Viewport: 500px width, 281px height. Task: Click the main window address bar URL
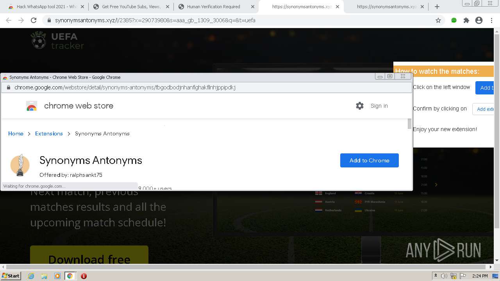(x=155, y=20)
